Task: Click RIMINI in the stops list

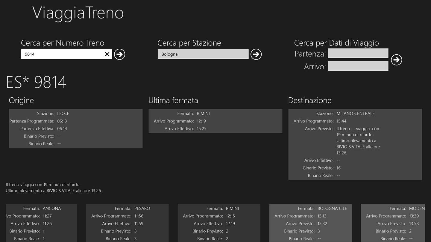Action: 233,209
